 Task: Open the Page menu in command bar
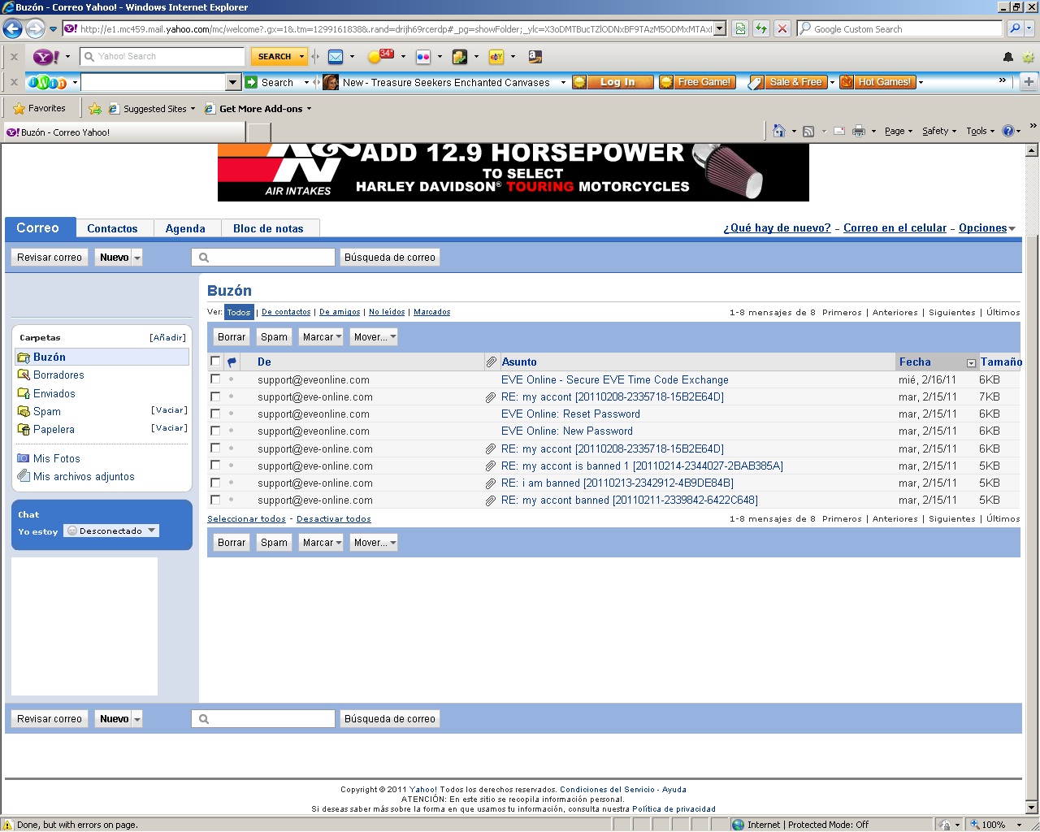click(899, 131)
